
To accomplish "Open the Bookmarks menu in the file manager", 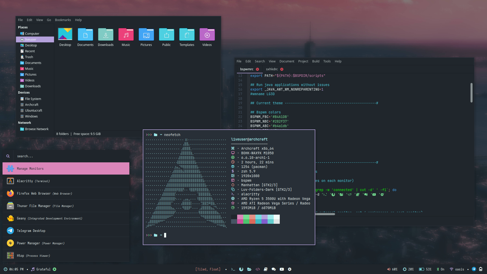I will point(63,20).
